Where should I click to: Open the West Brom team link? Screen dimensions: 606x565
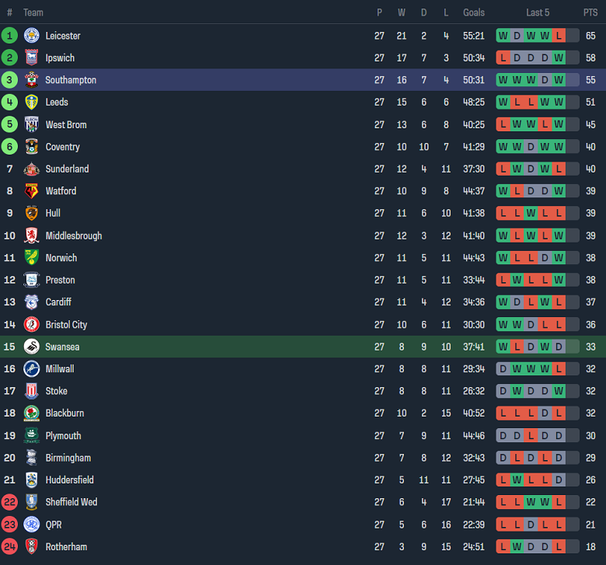pos(66,124)
